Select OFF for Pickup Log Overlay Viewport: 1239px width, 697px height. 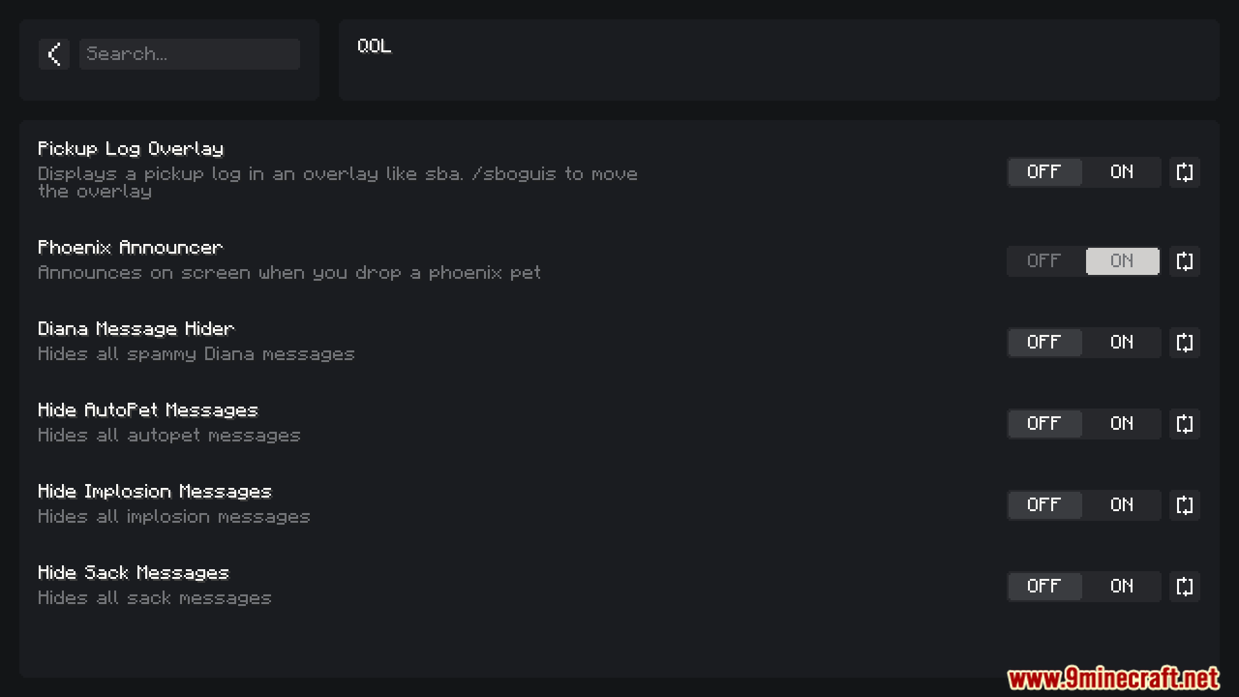point(1044,172)
